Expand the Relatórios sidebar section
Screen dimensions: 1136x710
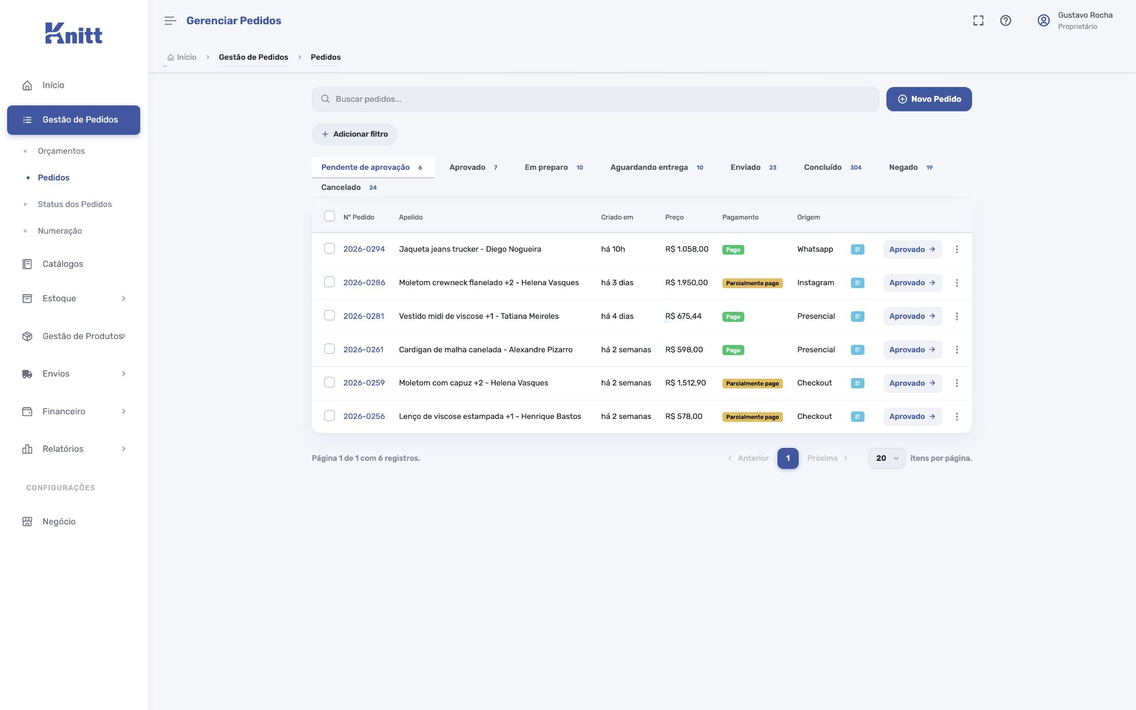(74, 448)
